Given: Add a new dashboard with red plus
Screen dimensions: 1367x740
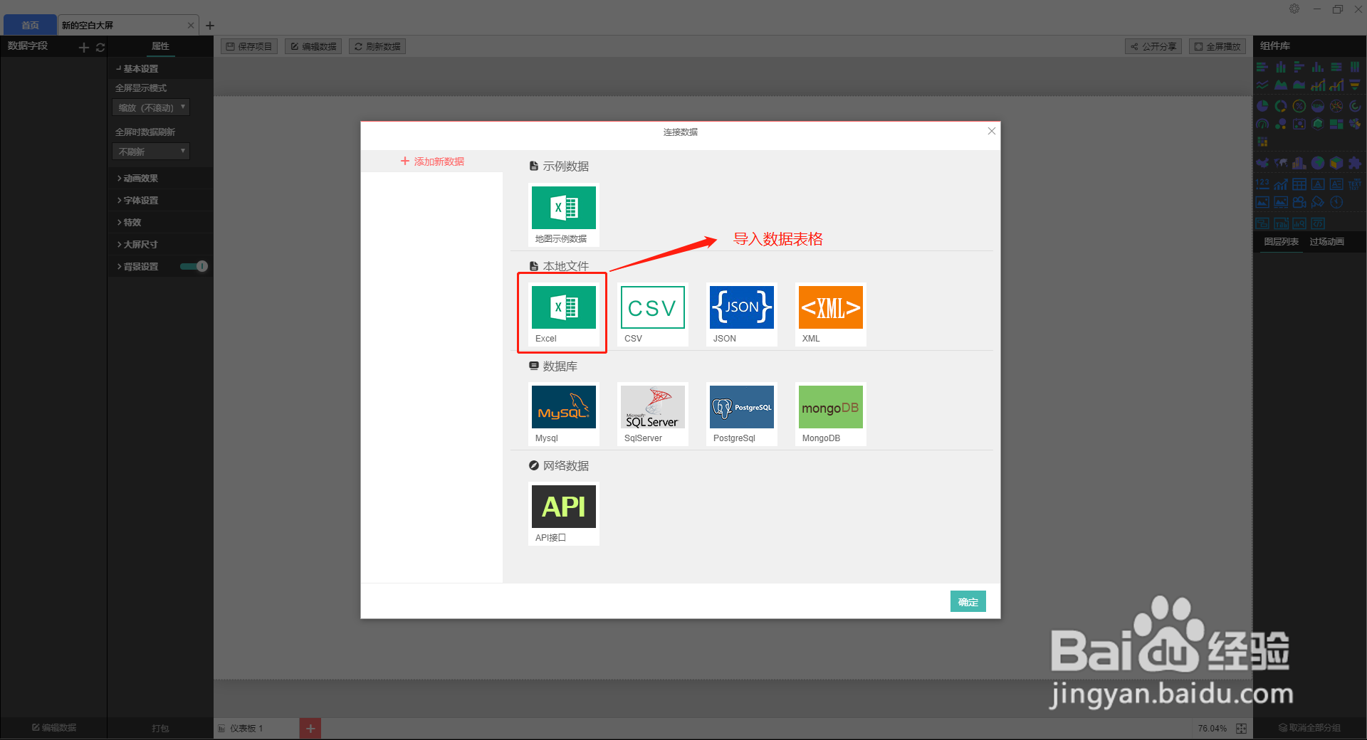Looking at the screenshot, I should click(310, 729).
